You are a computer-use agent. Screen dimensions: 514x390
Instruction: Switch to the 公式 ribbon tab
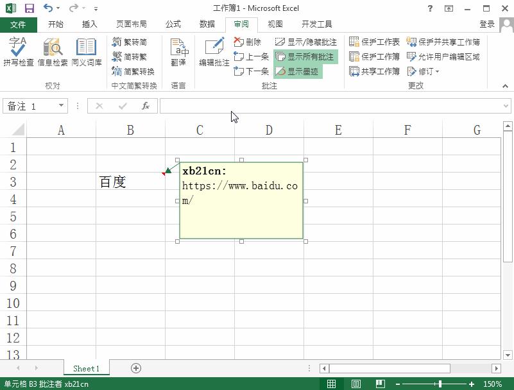[x=173, y=24]
